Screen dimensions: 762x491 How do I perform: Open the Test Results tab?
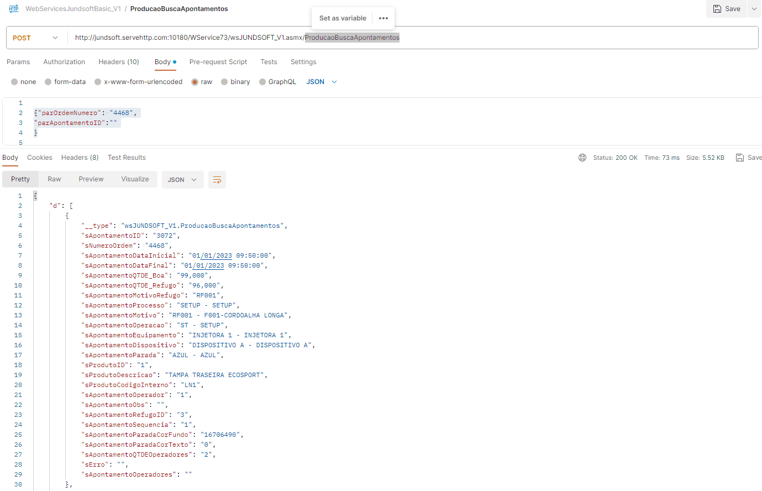click(x=127, y=158)
